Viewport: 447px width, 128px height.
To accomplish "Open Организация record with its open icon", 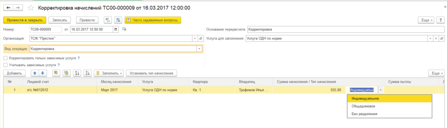I will (x=201, y=39).
